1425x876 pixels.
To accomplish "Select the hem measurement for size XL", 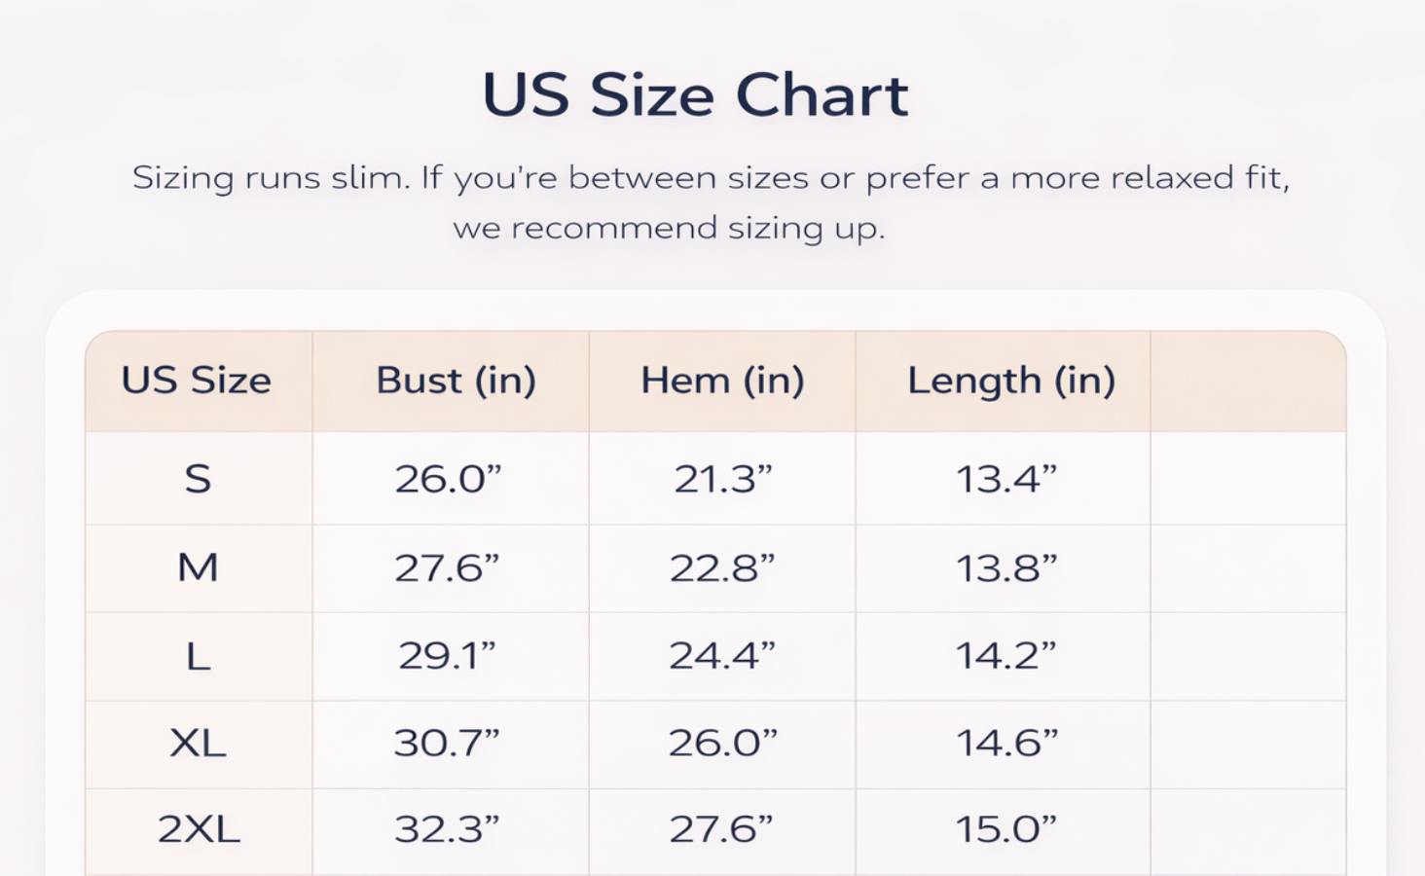I will point(722,744).
